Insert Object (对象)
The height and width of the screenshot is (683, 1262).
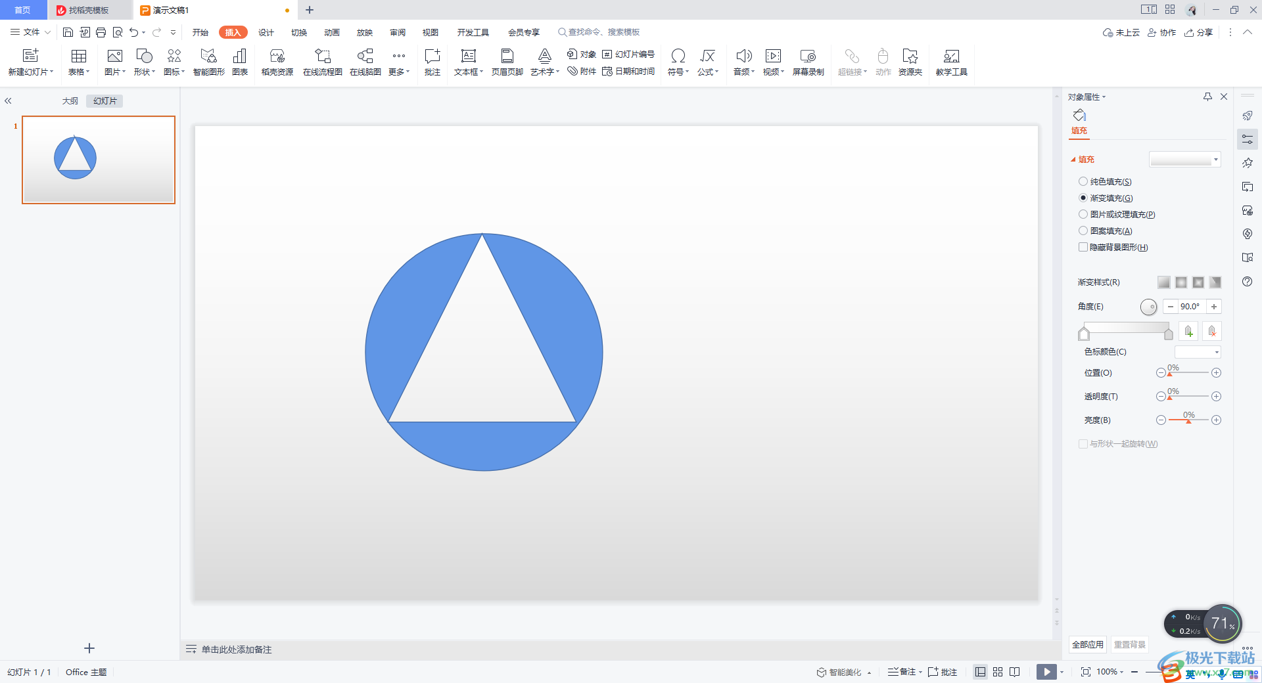582,55
